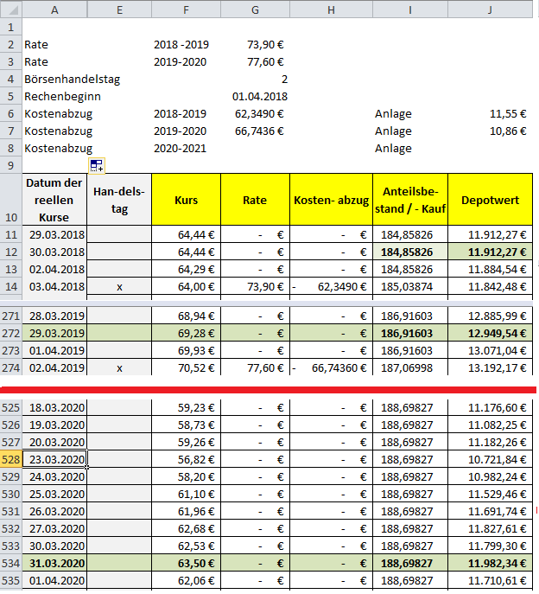The height and width of the screenshot is (594, 539).
Task: Click the select-all corner triangle
Action: click(13, 10)
